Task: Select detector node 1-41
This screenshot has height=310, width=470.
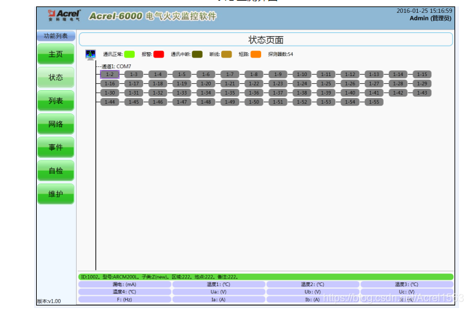Action: [x=374, y=93]
